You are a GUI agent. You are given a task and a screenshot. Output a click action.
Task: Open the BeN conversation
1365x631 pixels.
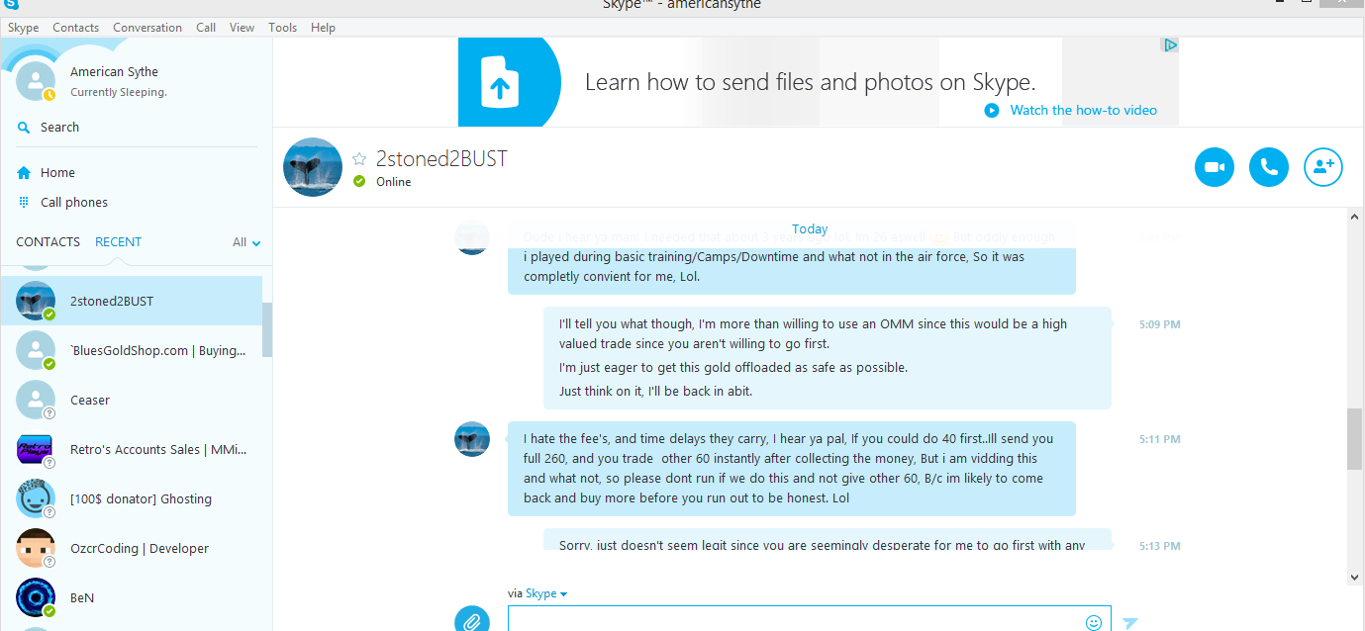tap(132, 597)
